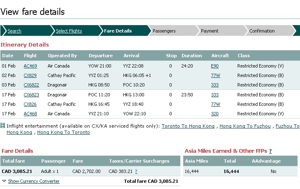Open Toronto To Hong Kong entertainment link
This screenshot has height=189, width=300.
click(188, 126)
